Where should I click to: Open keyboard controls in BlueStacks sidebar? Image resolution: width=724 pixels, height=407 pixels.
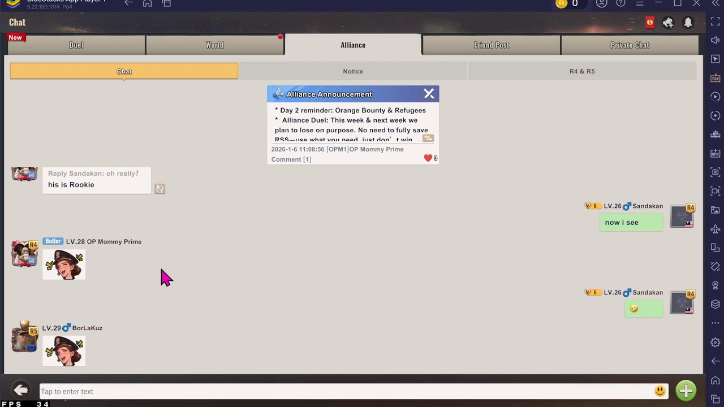[x=715, y=78]
